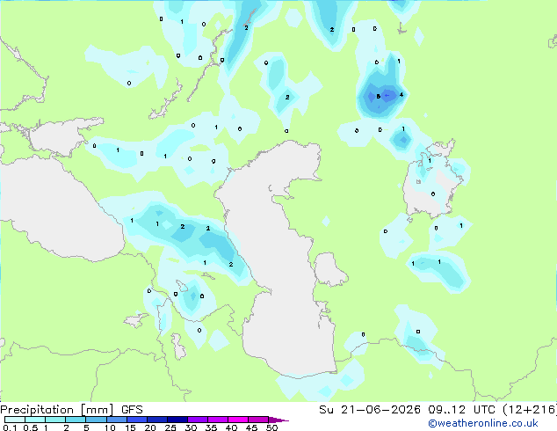
Task: Click the "Precipitation [mm]" title text
Action: click(x=57, y=410)
